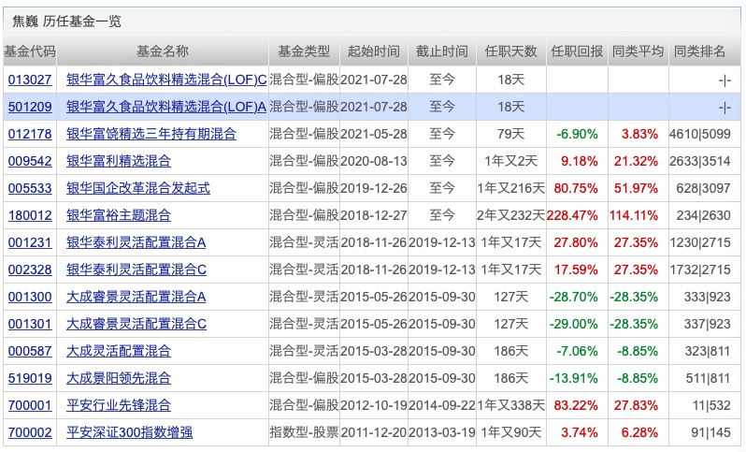
Task: Open 银华泰利灵活配置混合A link
Action: pyautogui.click(x=136, y=242)
